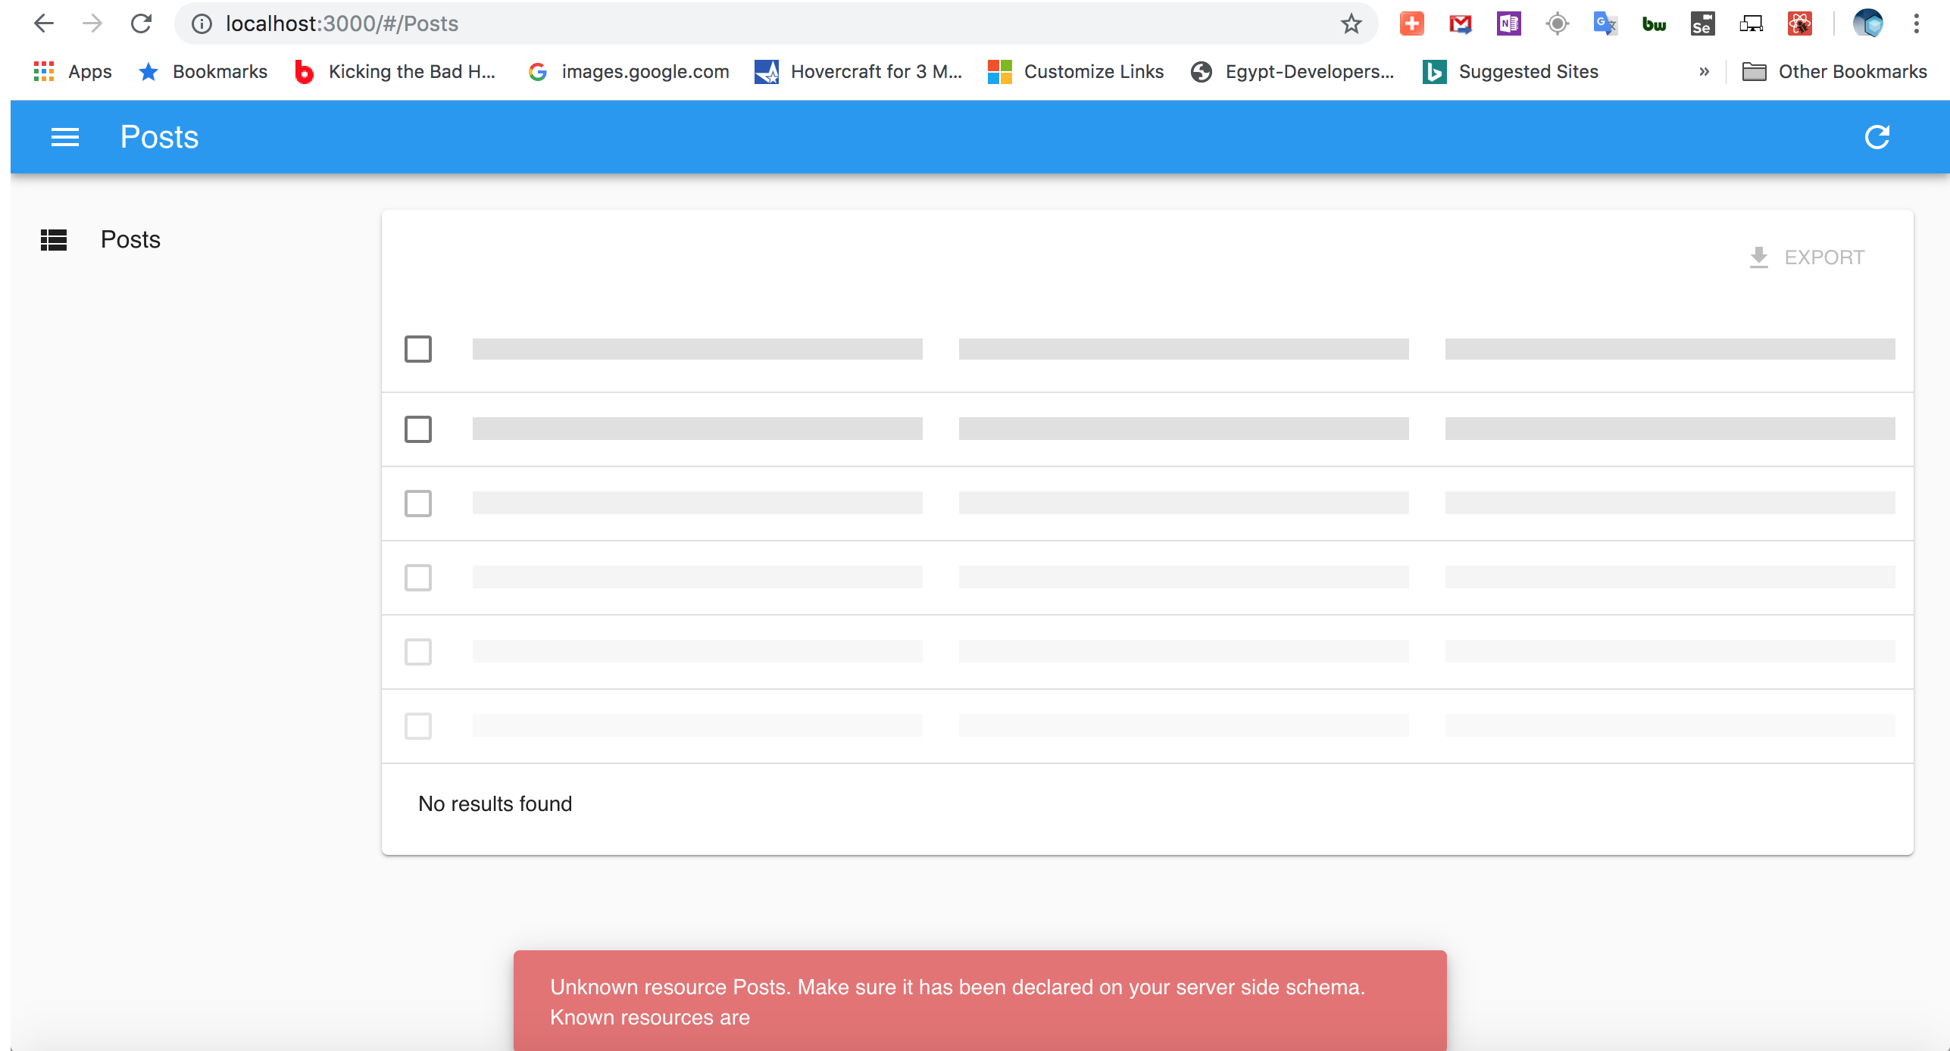1950x1051 pixels.
Task: Check the second row checkbox
Action: 417,429
